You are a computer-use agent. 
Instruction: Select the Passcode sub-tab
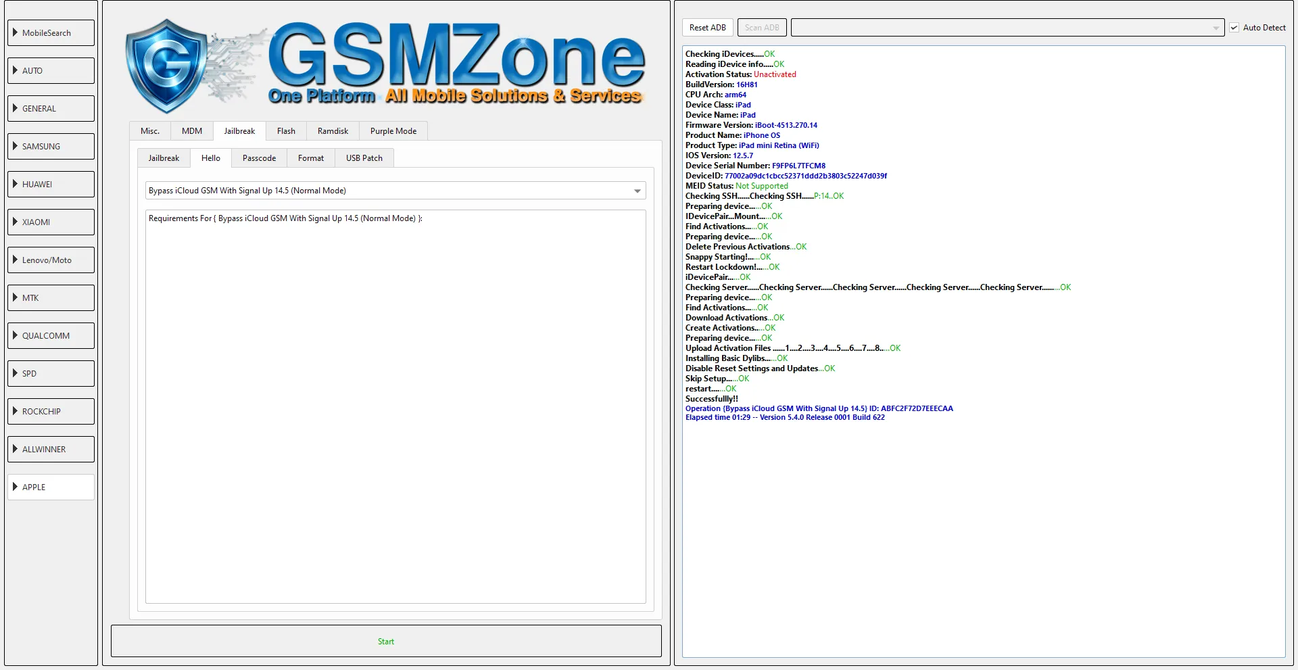[x=259, y=158]
